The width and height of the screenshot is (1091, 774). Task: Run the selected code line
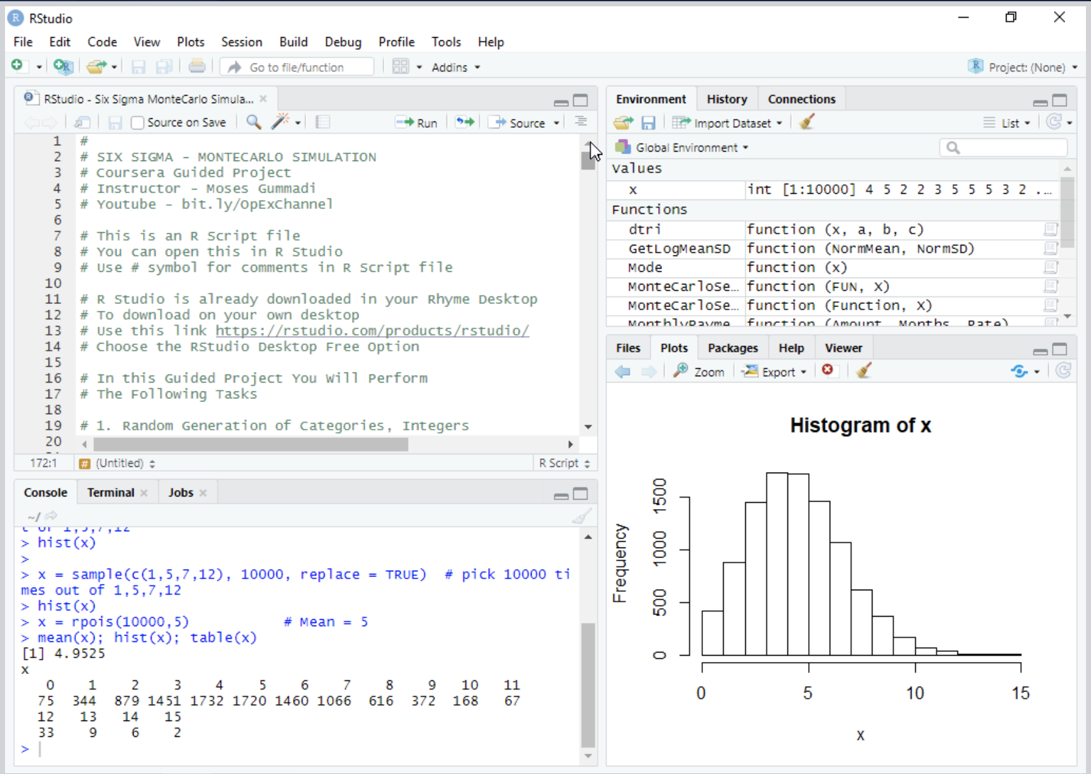click(416, 122)
